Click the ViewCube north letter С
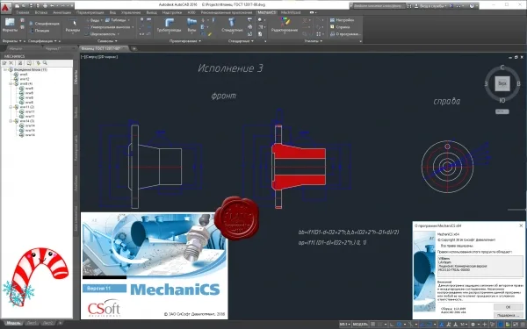 click(x=502, y=68)
